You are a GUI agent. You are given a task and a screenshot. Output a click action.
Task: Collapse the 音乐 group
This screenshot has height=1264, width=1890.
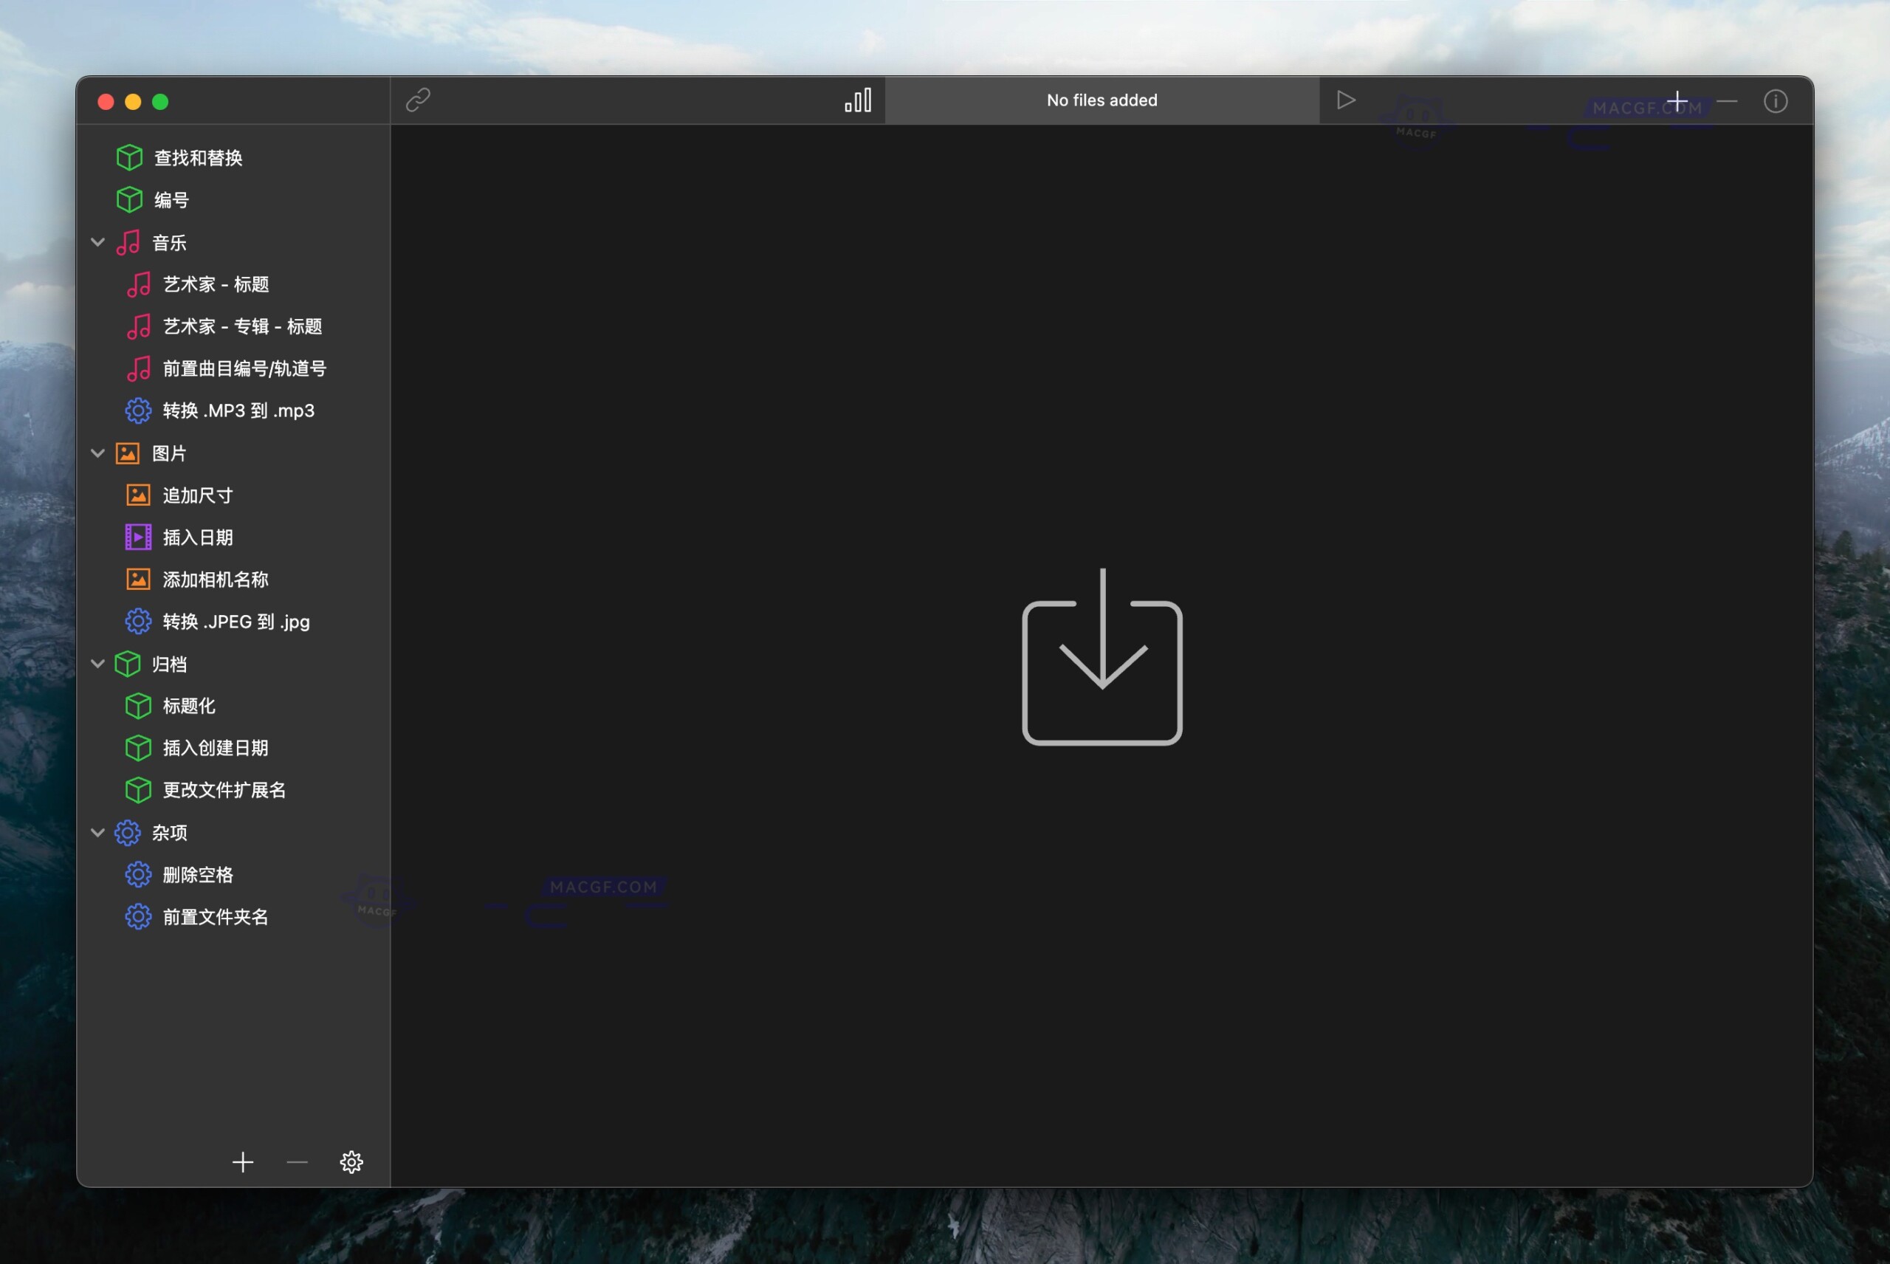click(97, 242)
